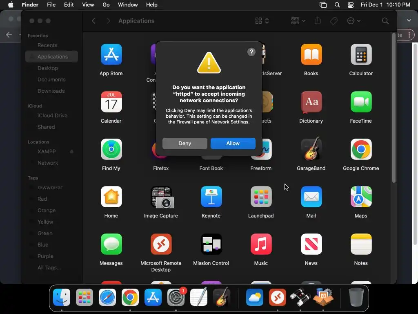The image size is (418, 314).
Task: Open the Weather app from the Dock
Action: pyautogui.click(x=255, y=297)
